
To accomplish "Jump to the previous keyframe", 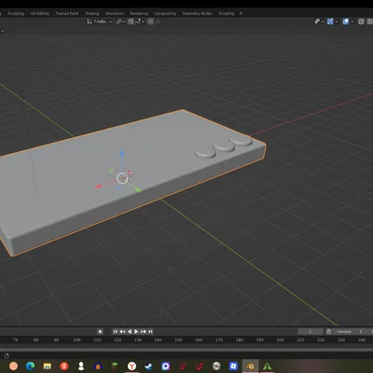I will (x=122, y=332).
